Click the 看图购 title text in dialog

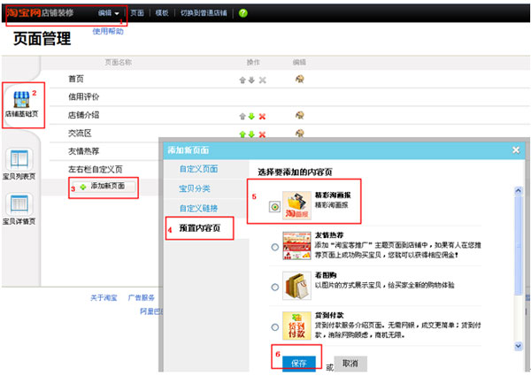coord(326,275)
